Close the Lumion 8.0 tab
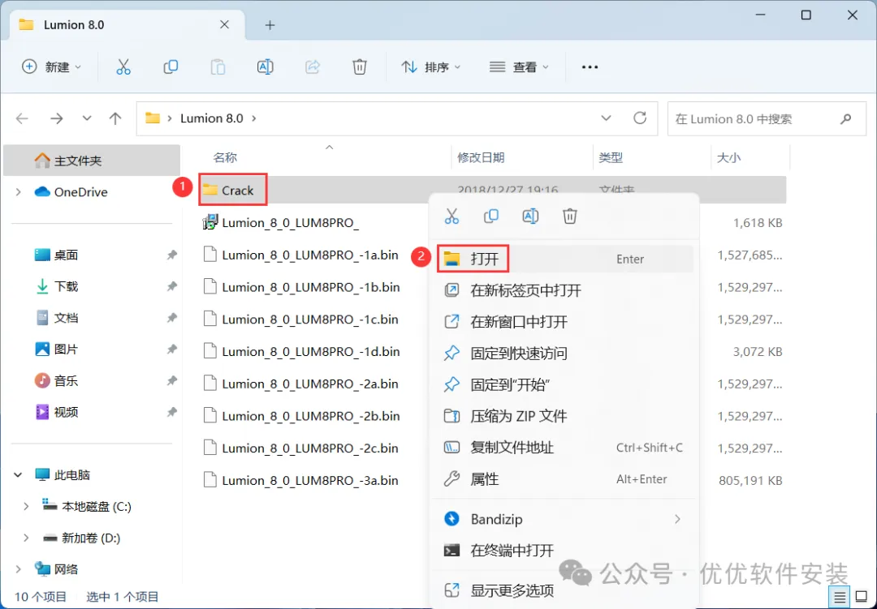Image resolution: width=877 pixels, height=609 pixels. (x=224, y=24)
